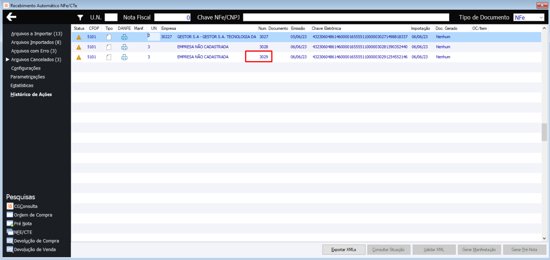Open Parametrizações menu item
Viewport: 550px width, 260px height.
pyautogui.click(x=28, y=77)
